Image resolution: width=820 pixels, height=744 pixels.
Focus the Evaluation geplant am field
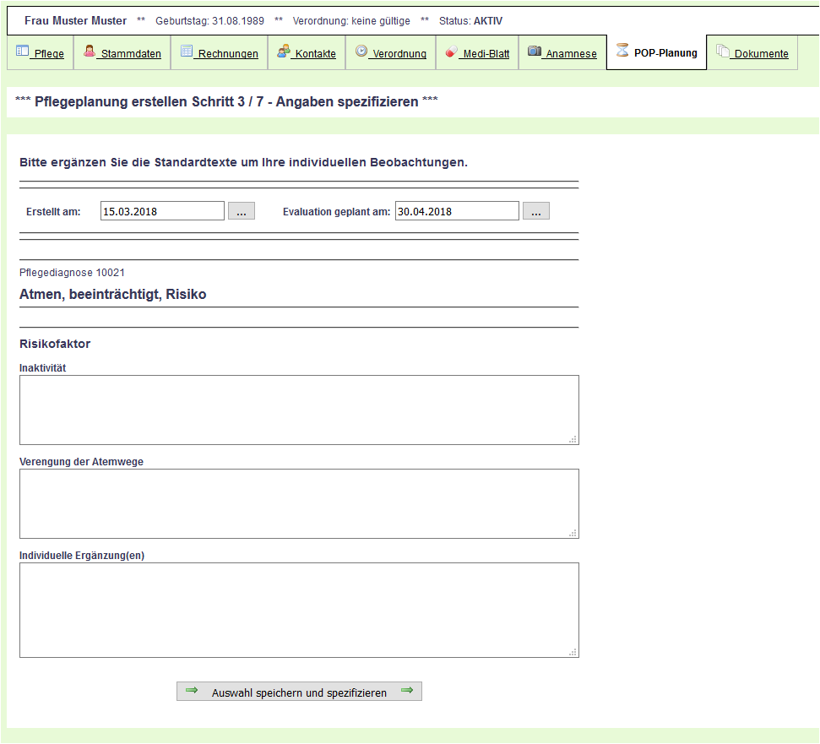[456, 211]
